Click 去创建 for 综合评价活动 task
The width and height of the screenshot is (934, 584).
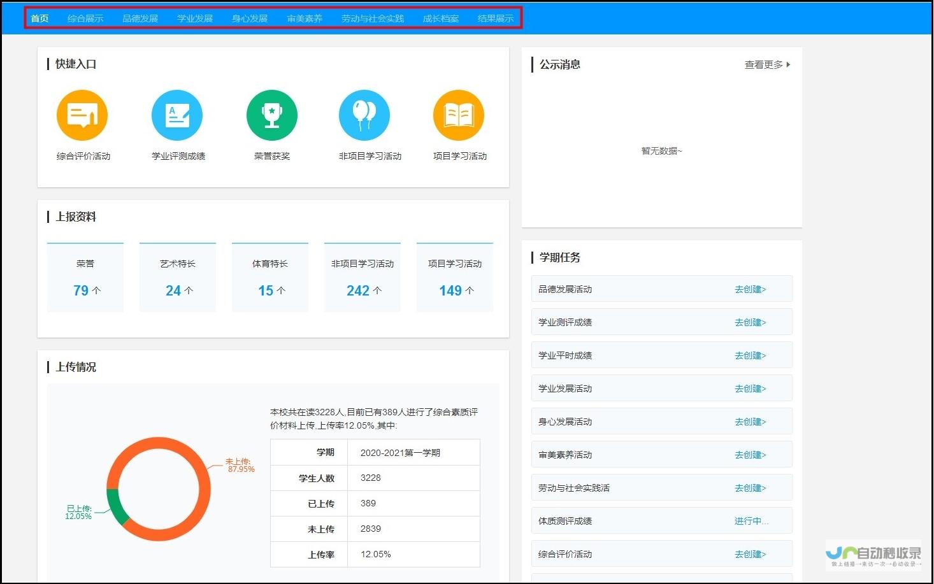click(x=751, y=554)
